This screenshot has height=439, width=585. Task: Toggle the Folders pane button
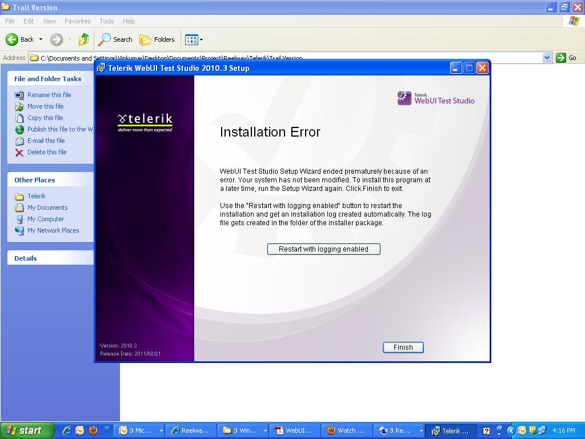[157, 39]
